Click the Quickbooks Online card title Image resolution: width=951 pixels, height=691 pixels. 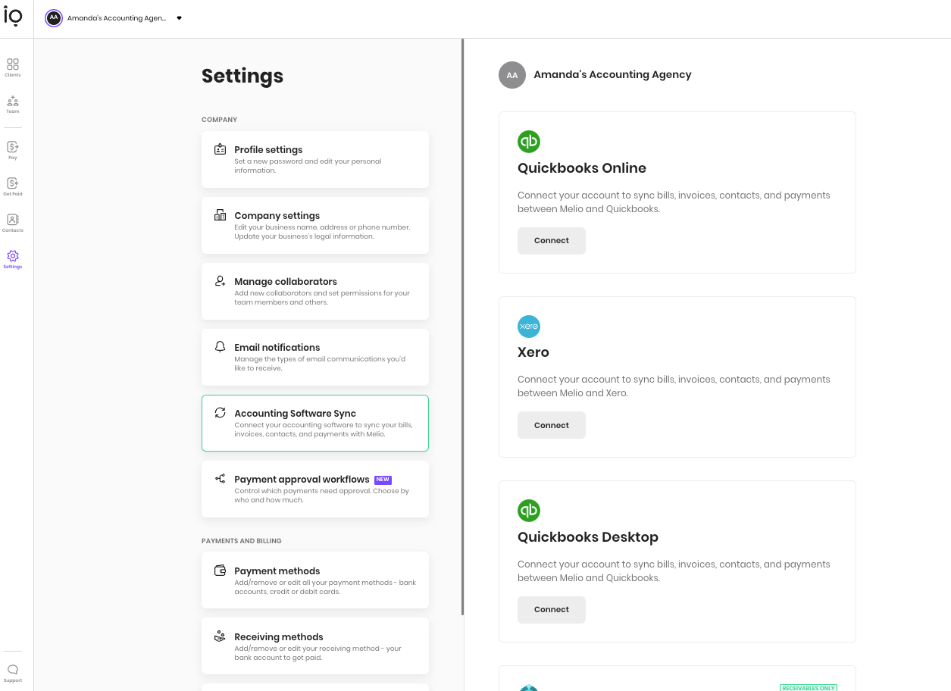click(x=582, y=168)
